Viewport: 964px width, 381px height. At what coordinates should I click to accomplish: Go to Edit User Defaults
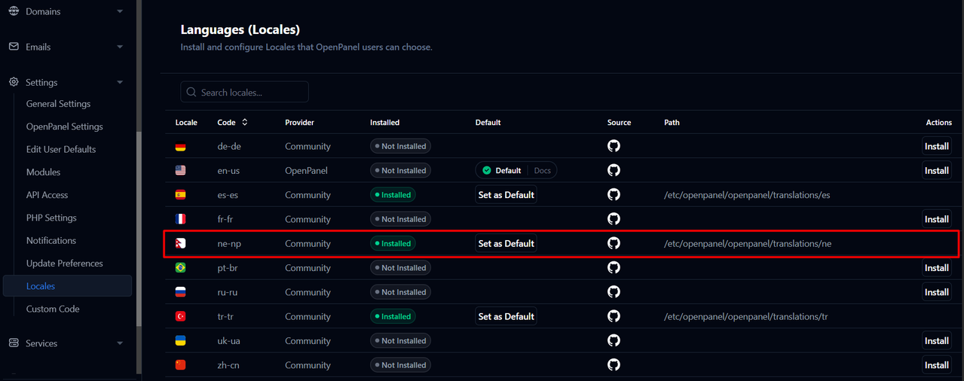tap(61, 149)
